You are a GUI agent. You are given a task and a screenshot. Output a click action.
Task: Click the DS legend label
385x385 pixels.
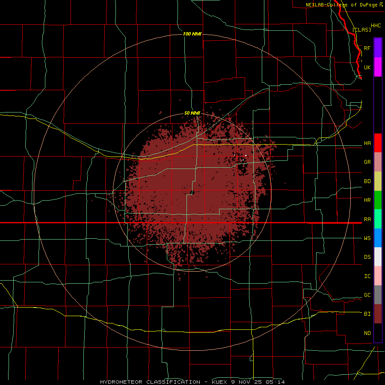[367, 257]
